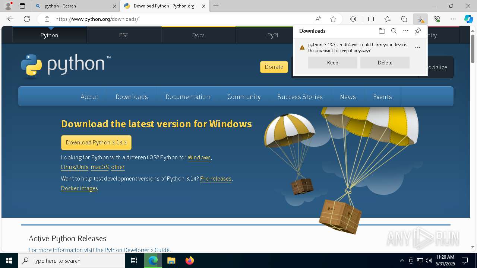Follow the Docker images link
Image resolution: width=477 pixels, height=268 pixels.
[x=79, y=188]
